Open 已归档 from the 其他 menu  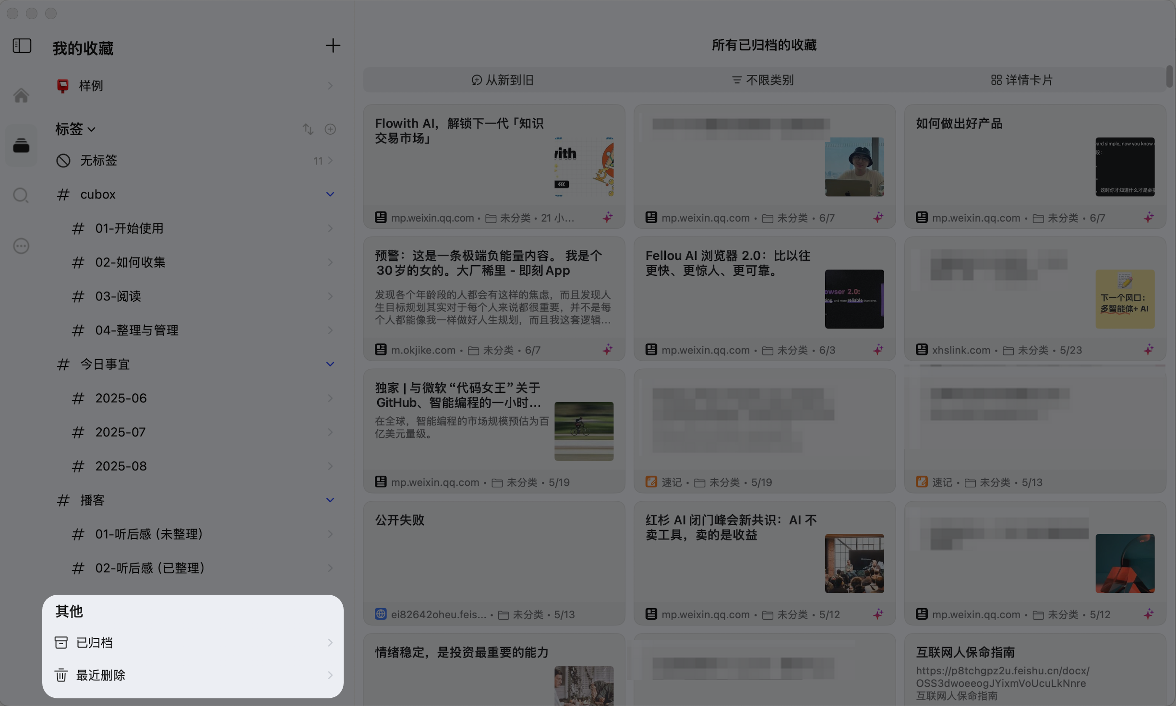click(x=95, y=642)
